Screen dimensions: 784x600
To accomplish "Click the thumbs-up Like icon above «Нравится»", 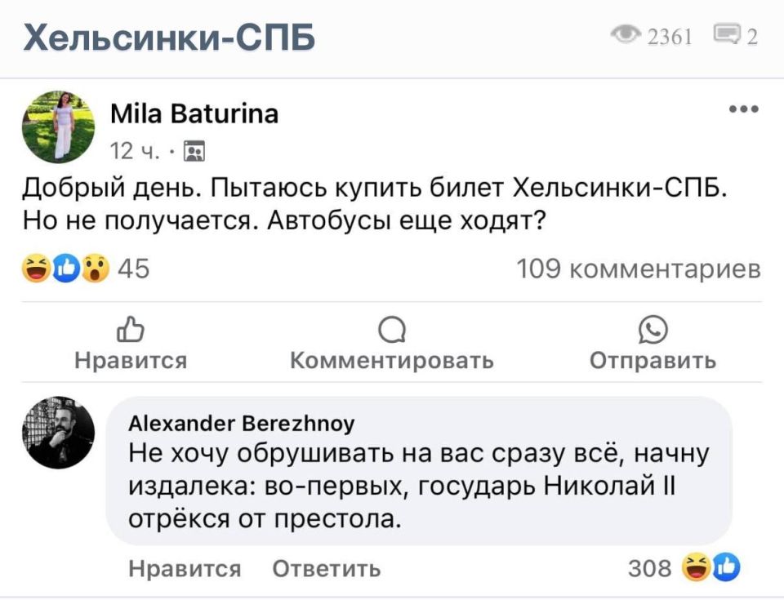I will [x=131, y=329].
